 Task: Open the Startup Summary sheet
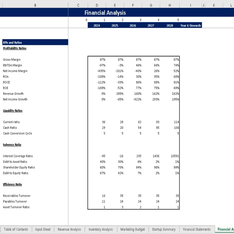[x=164, y=229]
